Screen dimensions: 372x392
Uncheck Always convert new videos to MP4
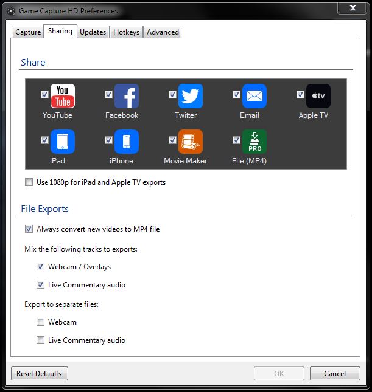point(29,229)
